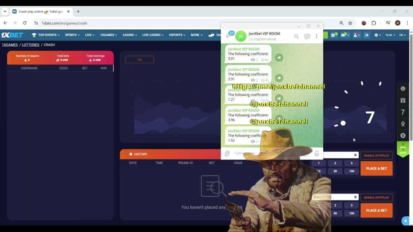Go back in the browser
This screenshot has height=232, width=413.
(5, 23)
